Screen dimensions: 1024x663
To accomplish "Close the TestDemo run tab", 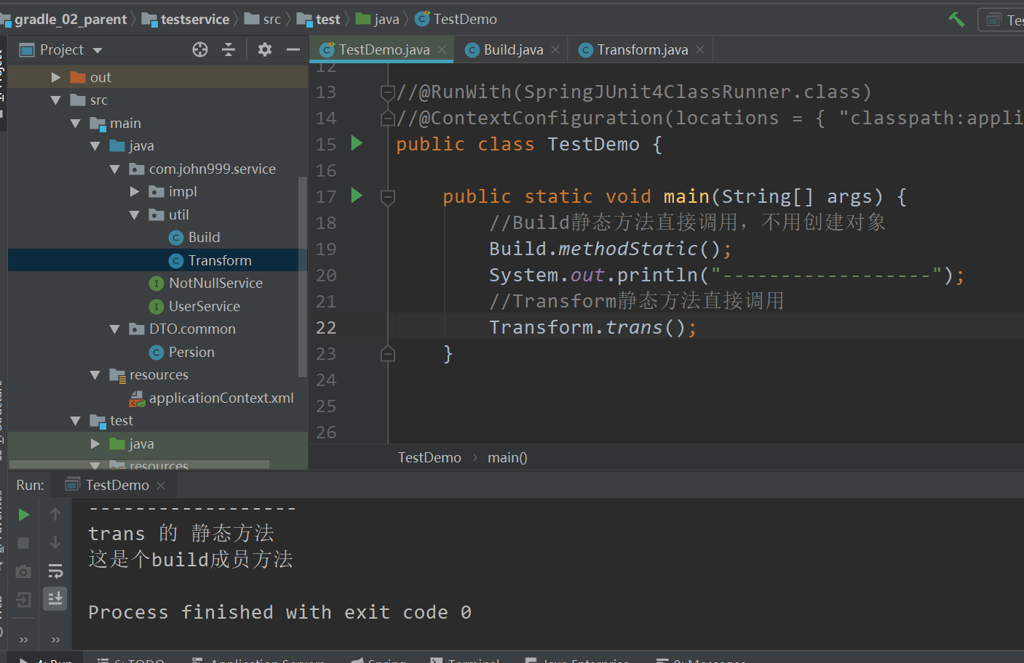I will (161, 486).
